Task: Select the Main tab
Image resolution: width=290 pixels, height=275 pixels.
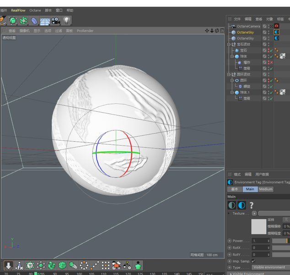Action: click(x=250, y=189)
